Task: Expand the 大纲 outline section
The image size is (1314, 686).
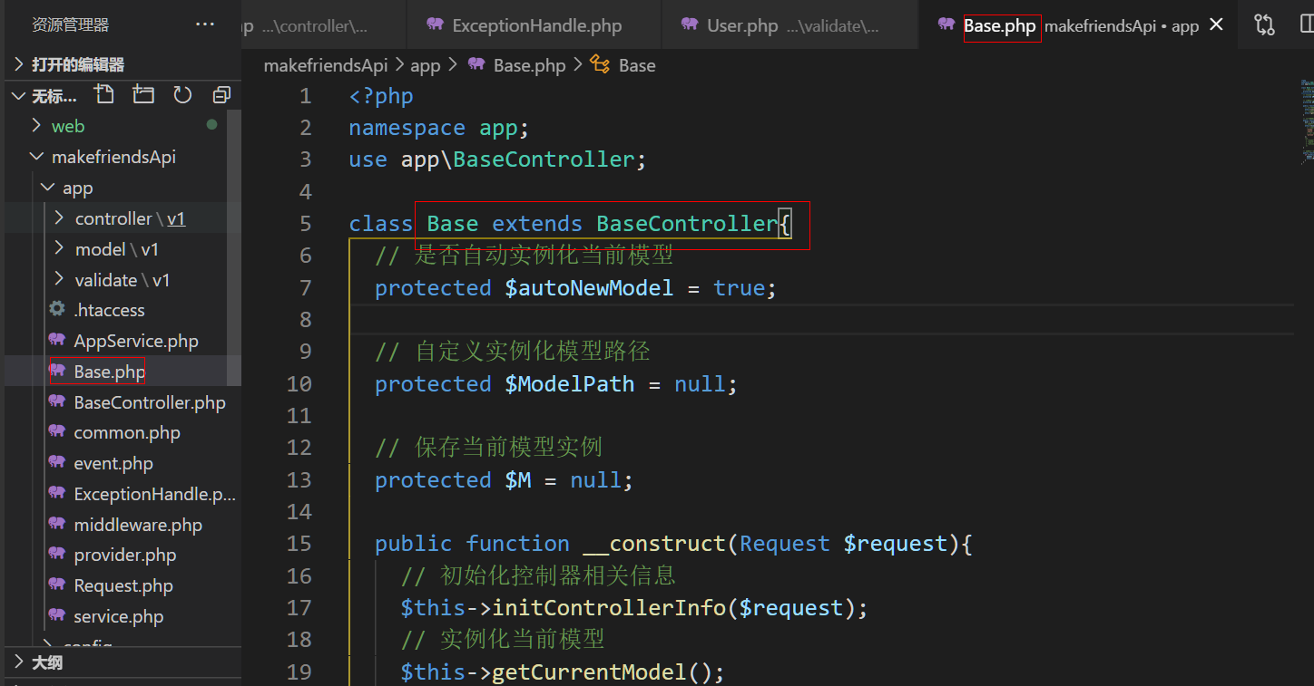Action: [x=47, y=662]
